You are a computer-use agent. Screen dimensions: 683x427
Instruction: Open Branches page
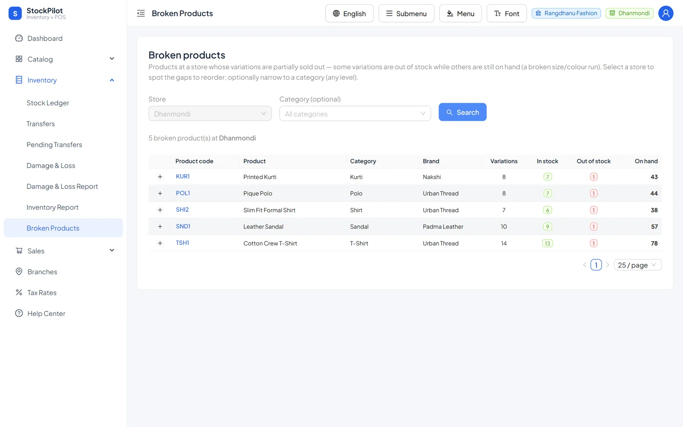(x=63, y=272)
